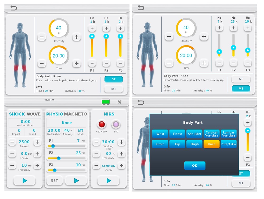Increase NIRS Continuity energy setting
264x199 pixels.
coord(121,166)
